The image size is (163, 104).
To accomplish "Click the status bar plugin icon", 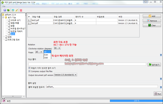I will click(4, 101).
